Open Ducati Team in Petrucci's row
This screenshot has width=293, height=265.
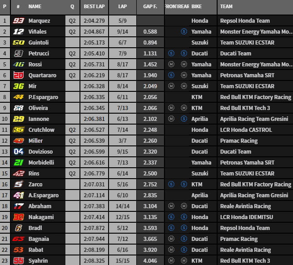pos(235,53)
